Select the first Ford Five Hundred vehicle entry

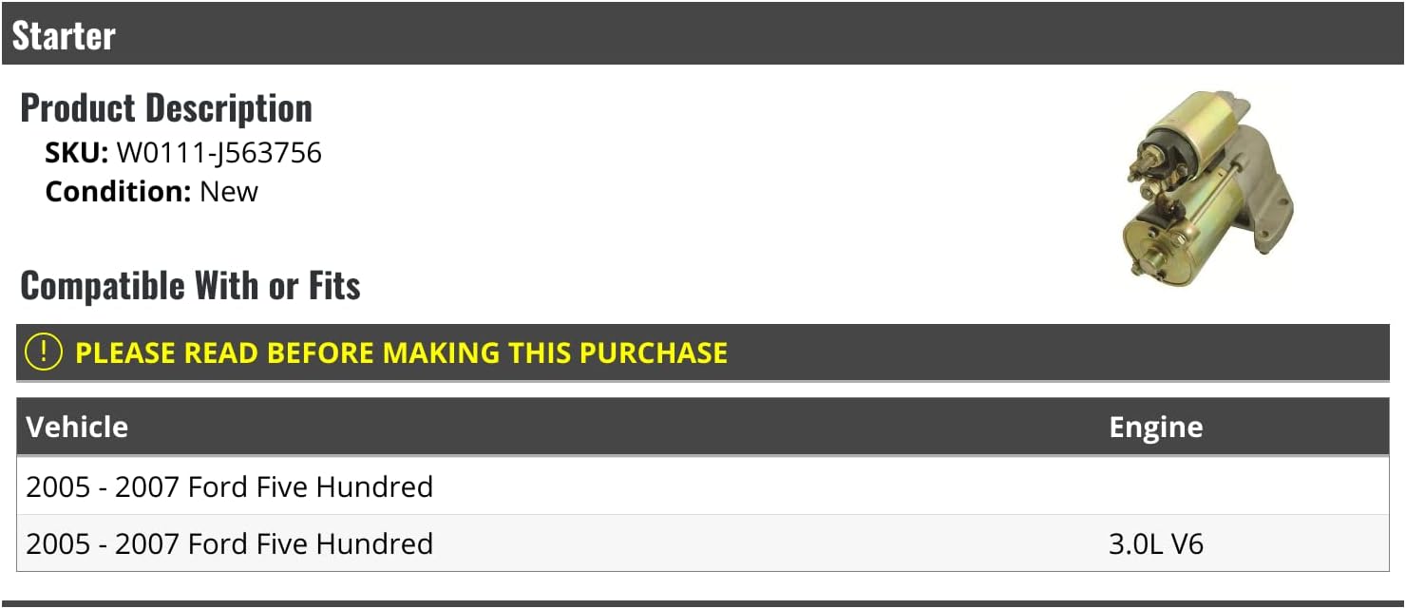coord(229,486)
